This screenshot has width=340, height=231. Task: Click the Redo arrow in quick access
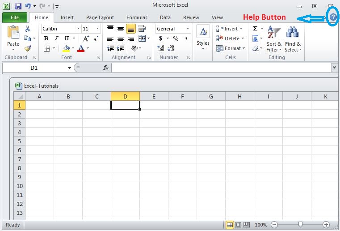point(42,6)
